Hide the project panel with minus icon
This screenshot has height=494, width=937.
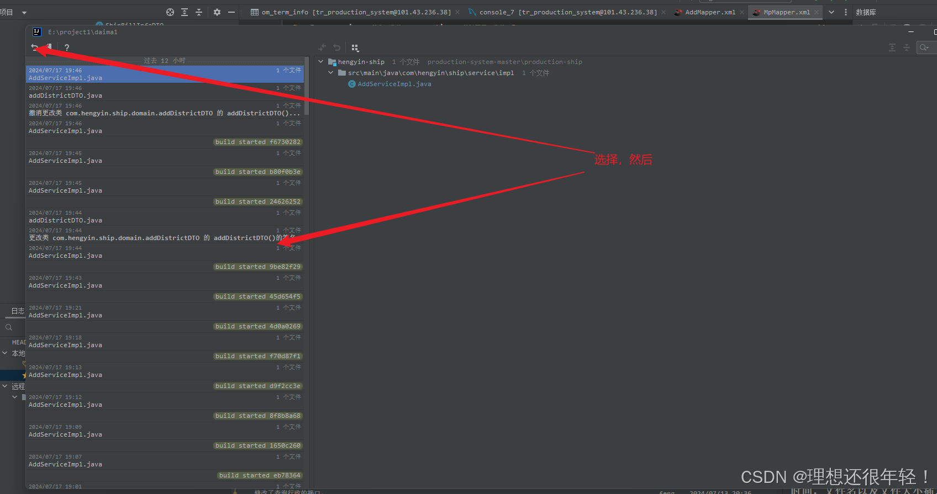[x=231, y=12]
